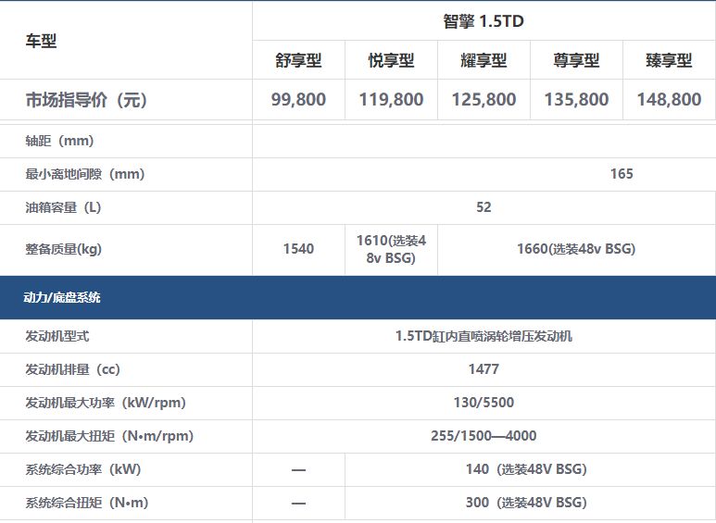Select the 市场指导价（元）row label

(87, 99)
